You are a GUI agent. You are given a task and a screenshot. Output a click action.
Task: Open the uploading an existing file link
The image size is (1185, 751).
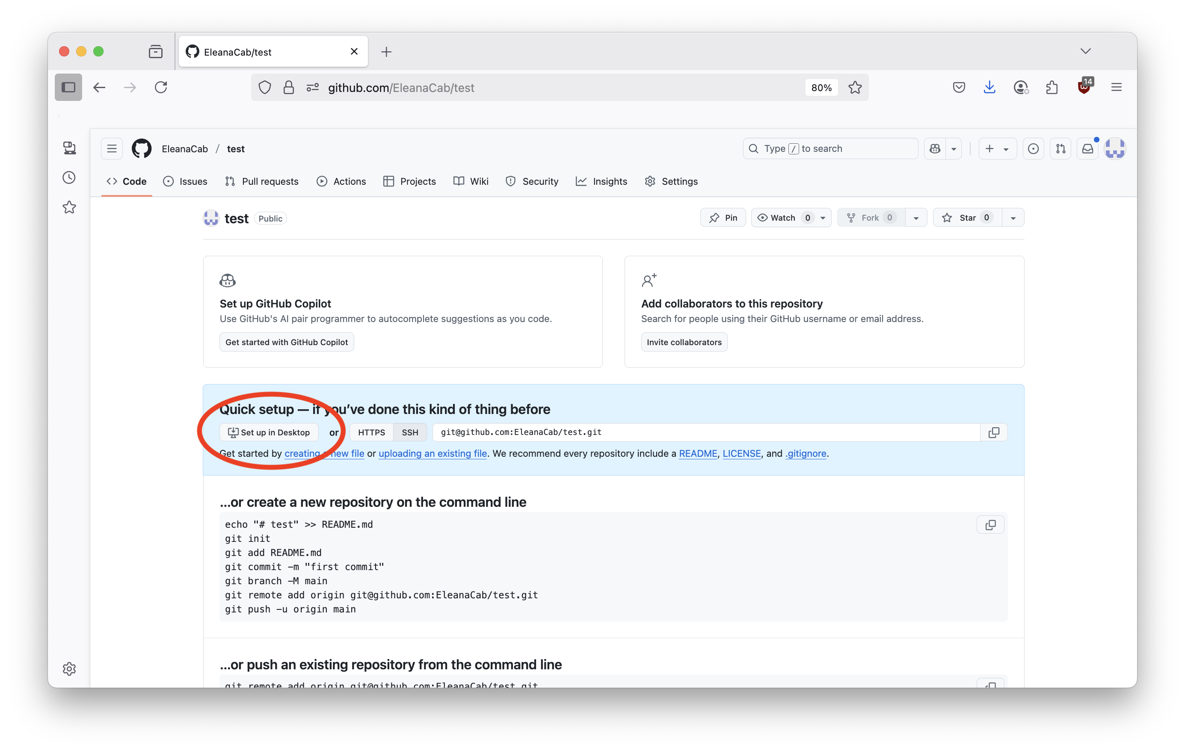pyautogui.click(x=432, y=453)
